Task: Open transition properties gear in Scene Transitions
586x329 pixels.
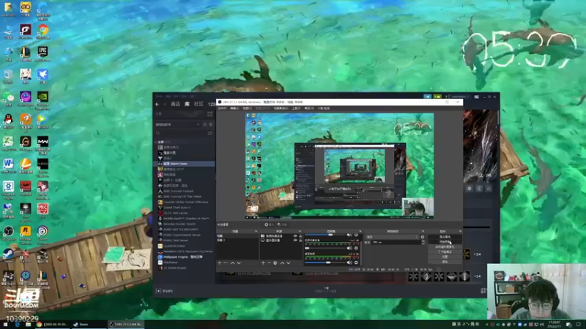Action: [x=423, y=237]
